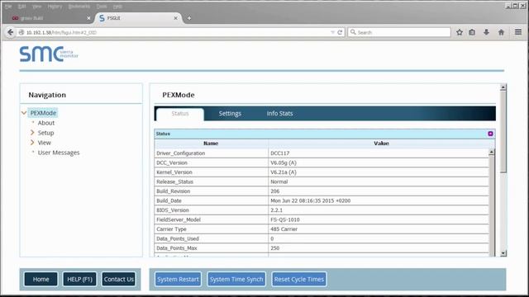This screenshot has height=297, width=529.
Task: Click the System Restart button
Action: [x=178, y=279]
